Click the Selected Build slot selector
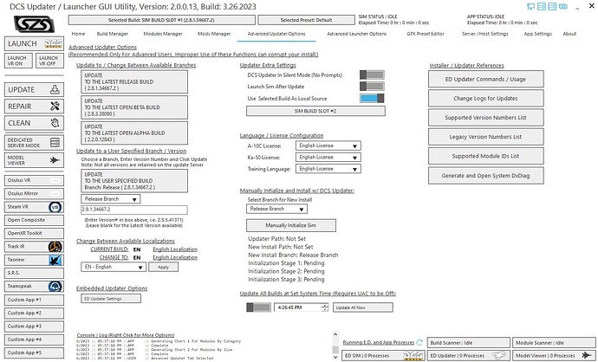 pos(162,20)
